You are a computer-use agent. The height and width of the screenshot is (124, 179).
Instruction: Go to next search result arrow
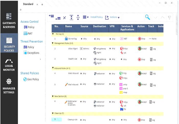click(x=155, y=18)
